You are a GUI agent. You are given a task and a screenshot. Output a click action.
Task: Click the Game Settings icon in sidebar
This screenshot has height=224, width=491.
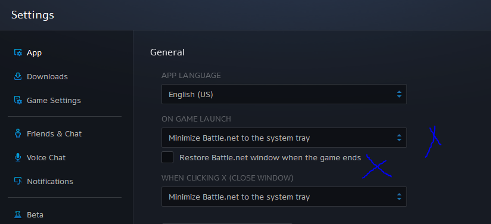coord(18,100)
